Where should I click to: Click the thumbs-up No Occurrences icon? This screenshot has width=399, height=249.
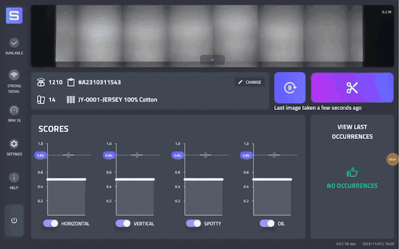pyautogui.click(x=352, y=173)
